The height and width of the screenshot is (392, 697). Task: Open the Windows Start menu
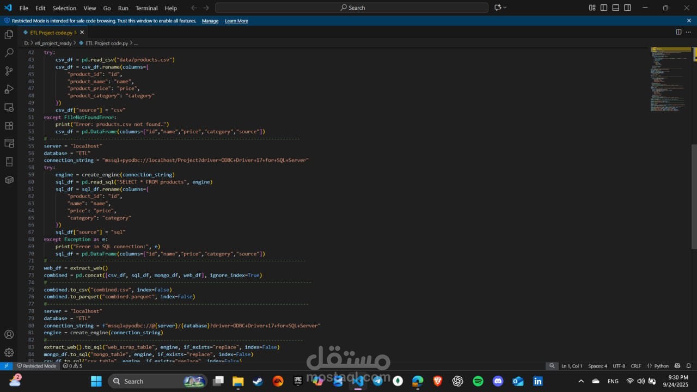[x=96, y=381]
